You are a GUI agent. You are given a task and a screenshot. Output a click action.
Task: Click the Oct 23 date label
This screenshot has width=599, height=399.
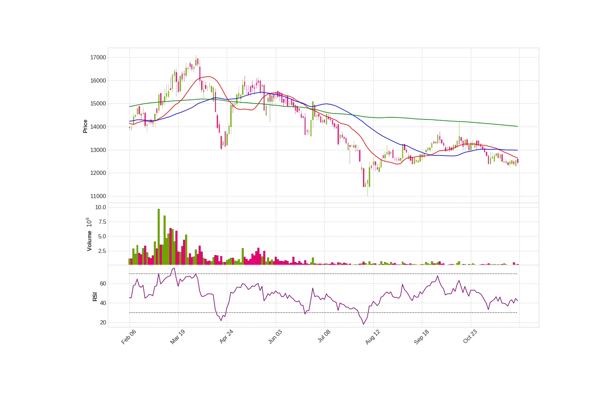point(470,337)
